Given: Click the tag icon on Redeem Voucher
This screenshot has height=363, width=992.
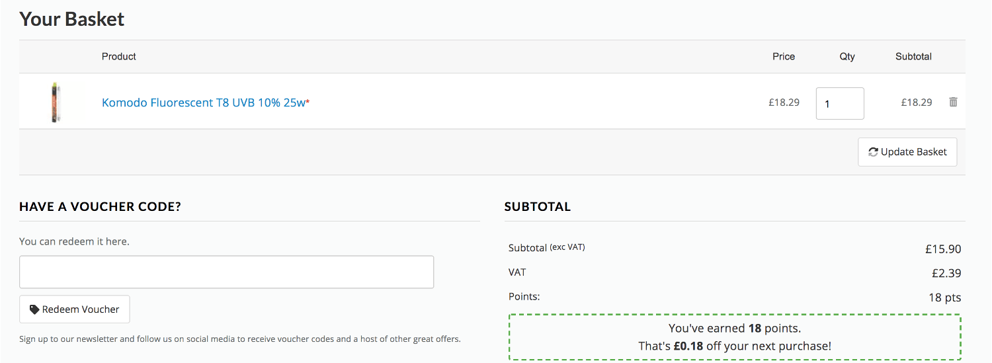Looking at the screenshot, I should click(x=34, y=309).
